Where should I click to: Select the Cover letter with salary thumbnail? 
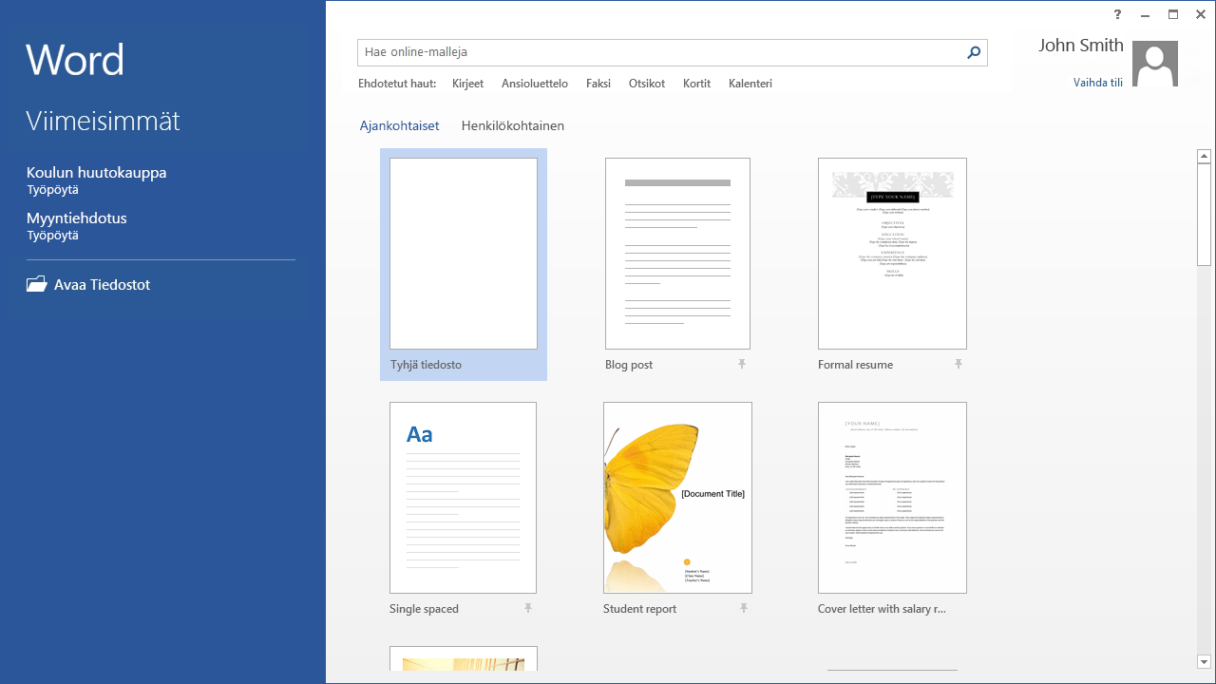tap(892, 498)
